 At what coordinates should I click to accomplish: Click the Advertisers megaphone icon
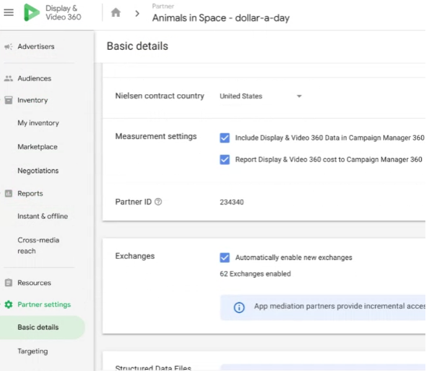[x=8, y=47]
